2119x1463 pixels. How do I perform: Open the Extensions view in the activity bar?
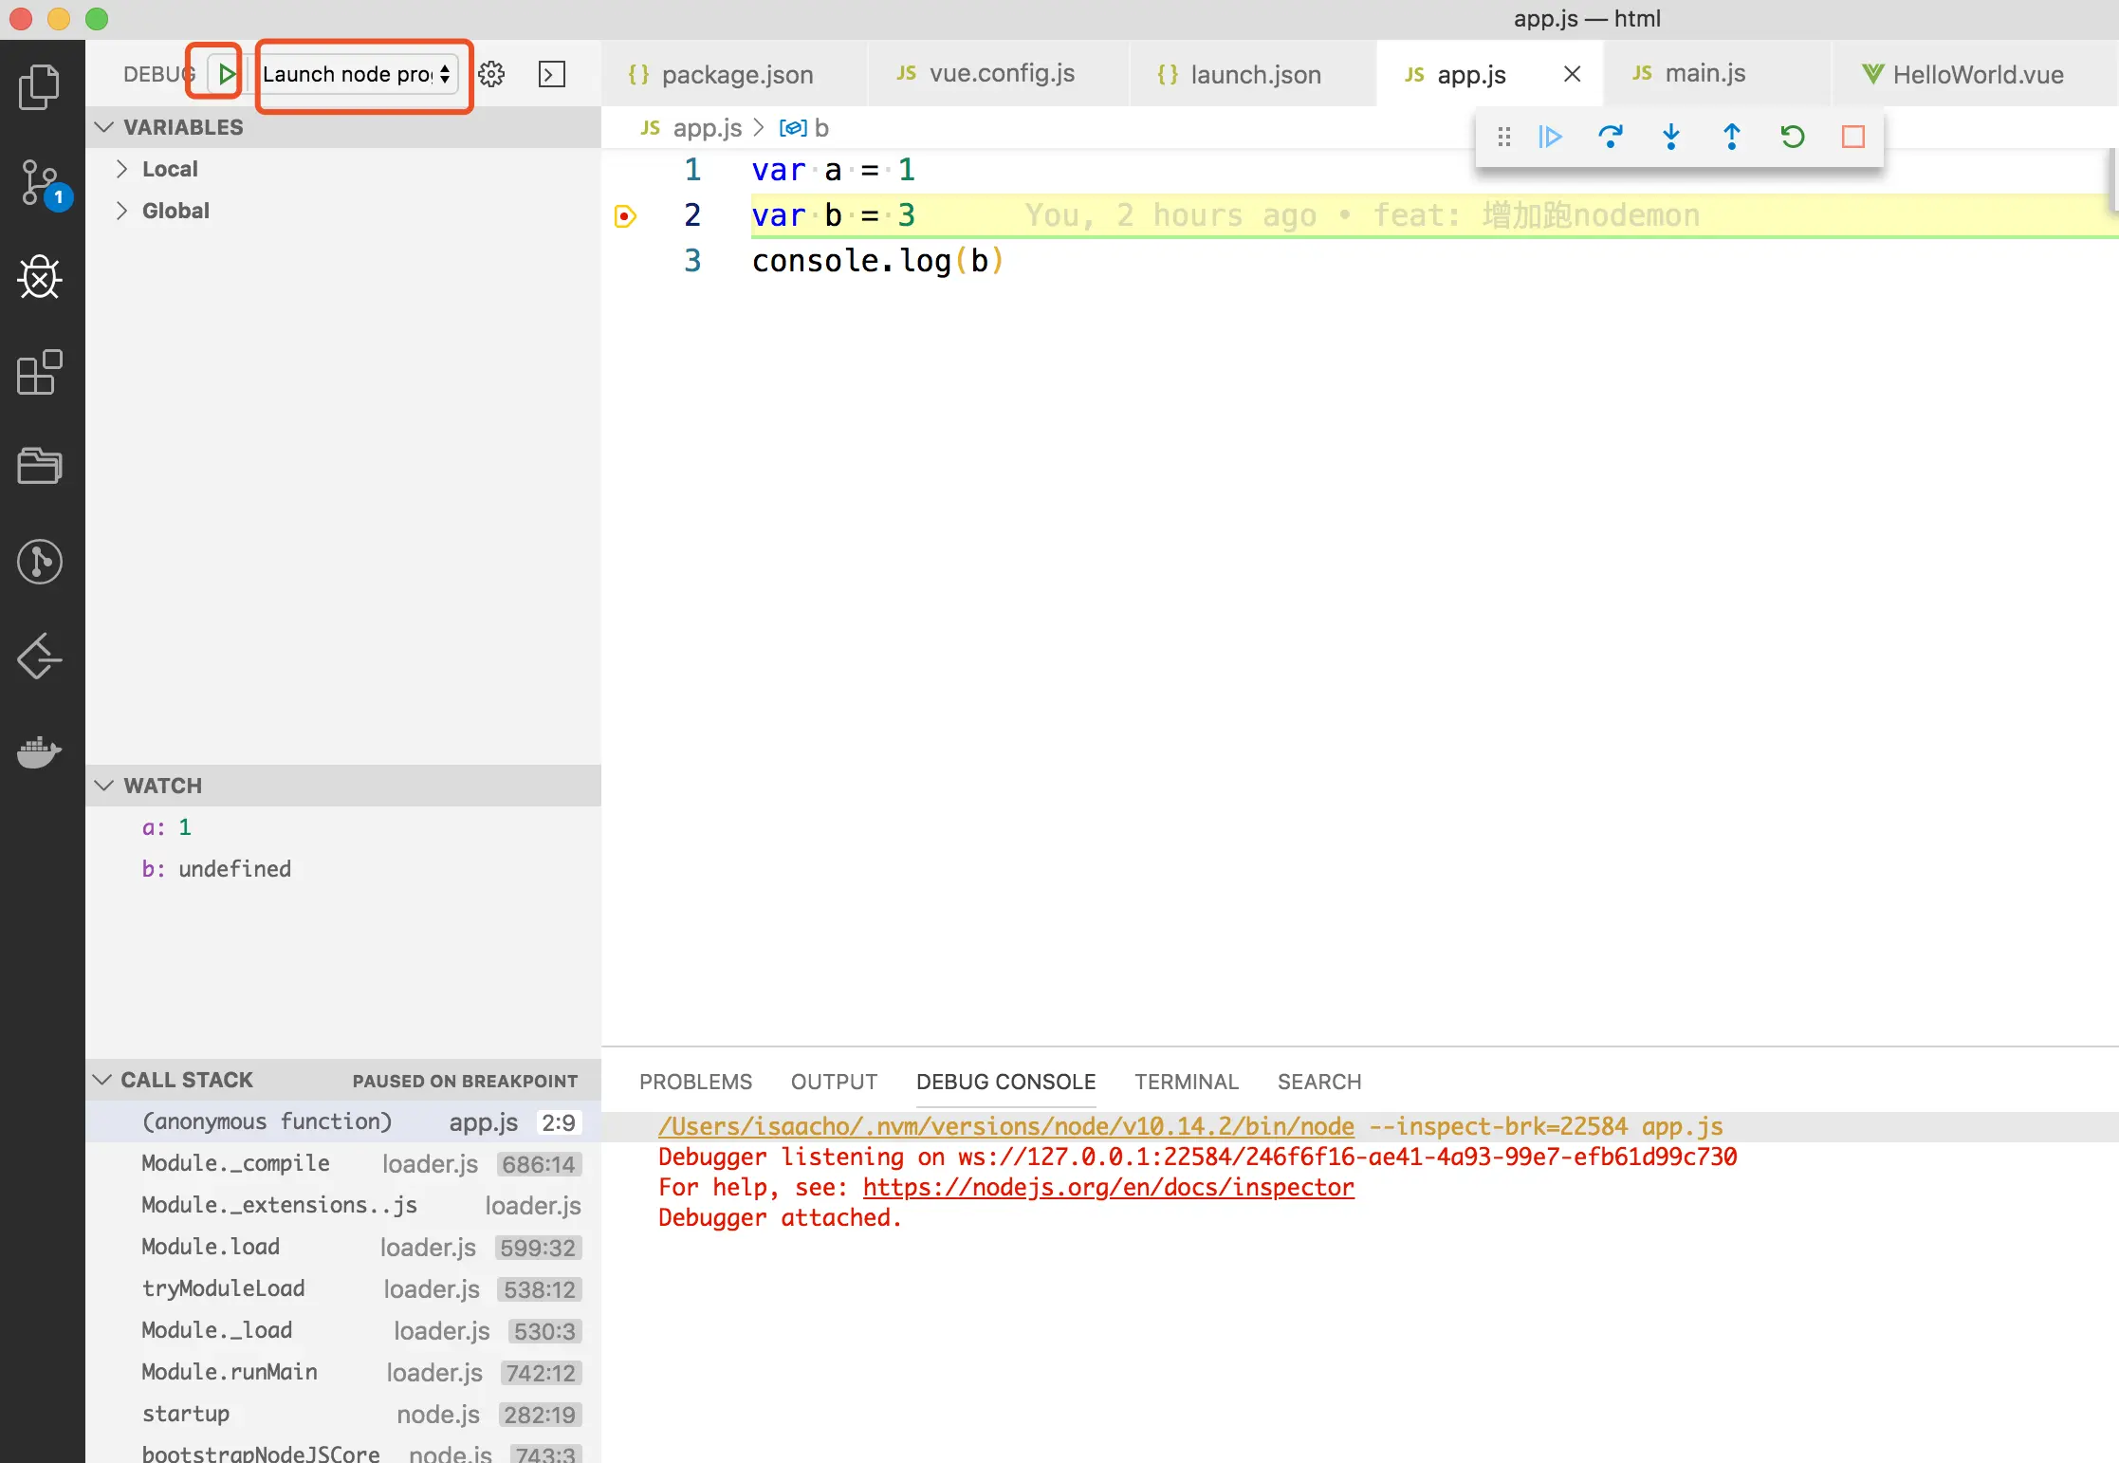click(x=40, y=372)
